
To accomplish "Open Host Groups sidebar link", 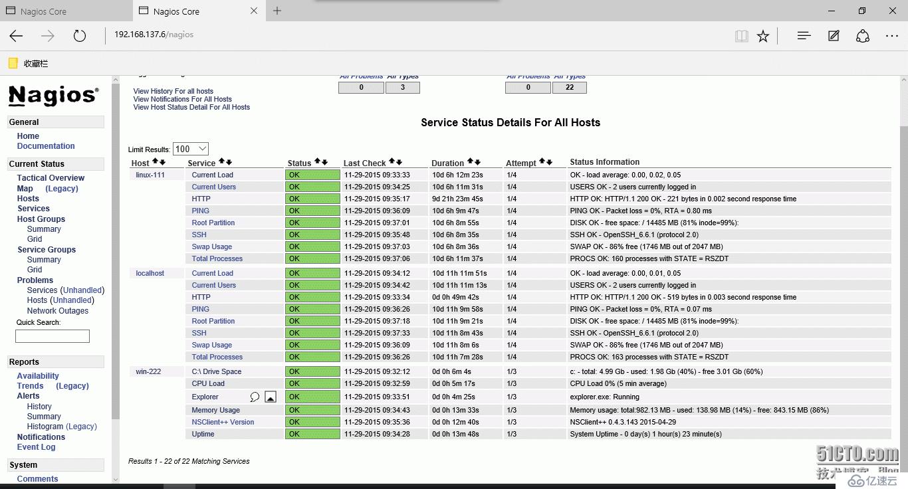I will click(x=41, y=219).
